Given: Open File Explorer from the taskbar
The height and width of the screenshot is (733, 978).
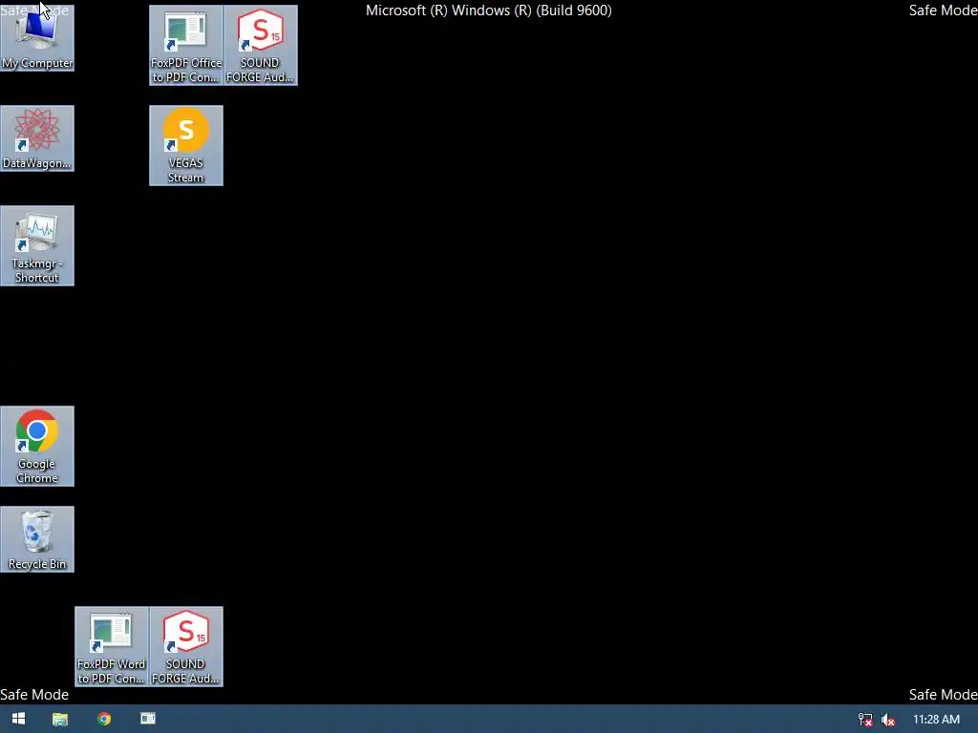Looking at the screenshot, I should [60, 719].
